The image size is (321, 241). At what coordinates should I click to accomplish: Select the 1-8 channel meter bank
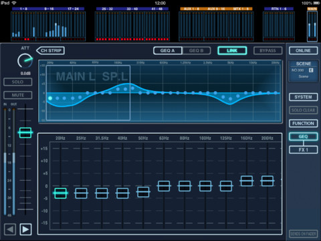click(23, 25)
